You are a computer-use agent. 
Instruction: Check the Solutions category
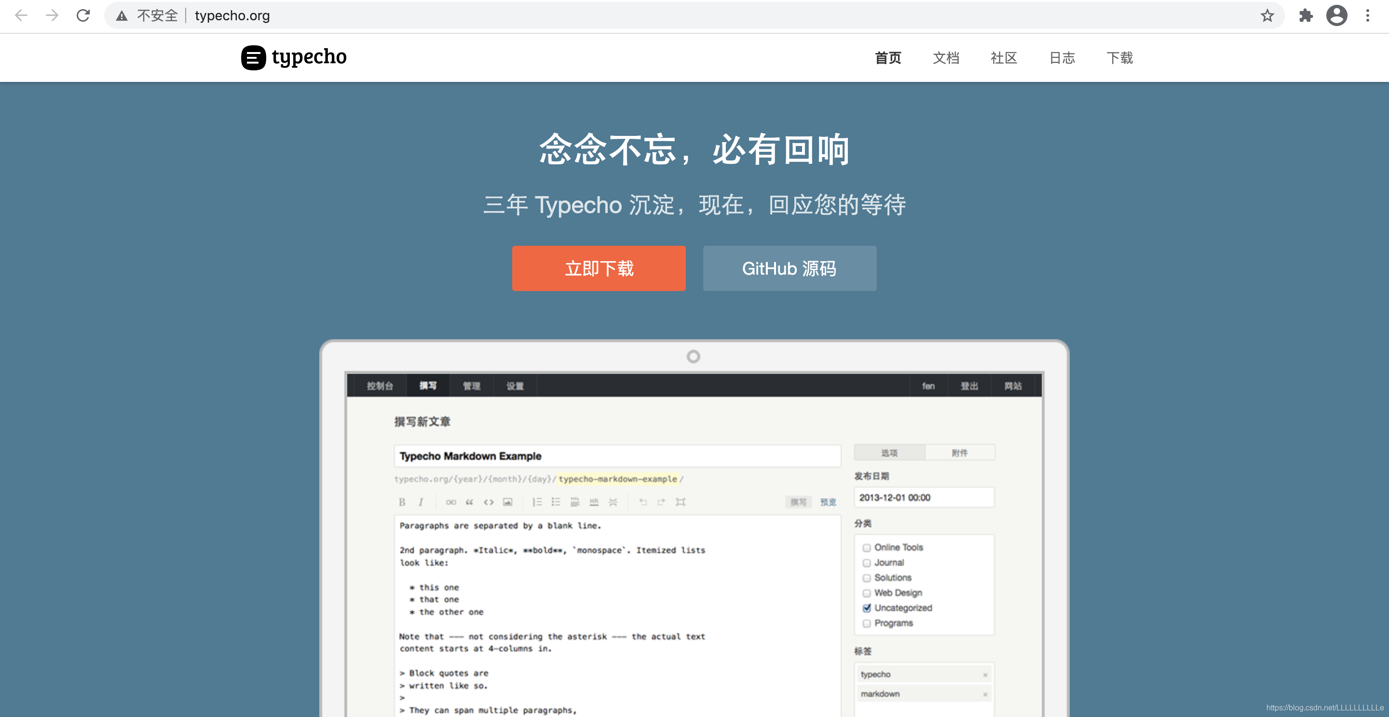pyautogui.click(x=867, y=578)
